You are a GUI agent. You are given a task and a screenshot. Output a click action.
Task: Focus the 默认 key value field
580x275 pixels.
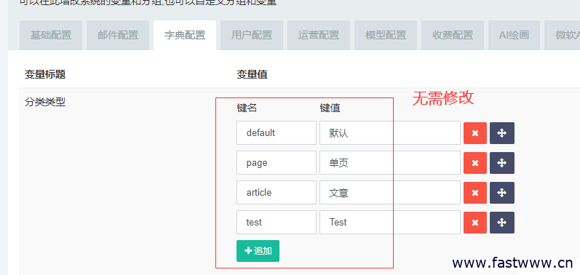pos(390,132)
